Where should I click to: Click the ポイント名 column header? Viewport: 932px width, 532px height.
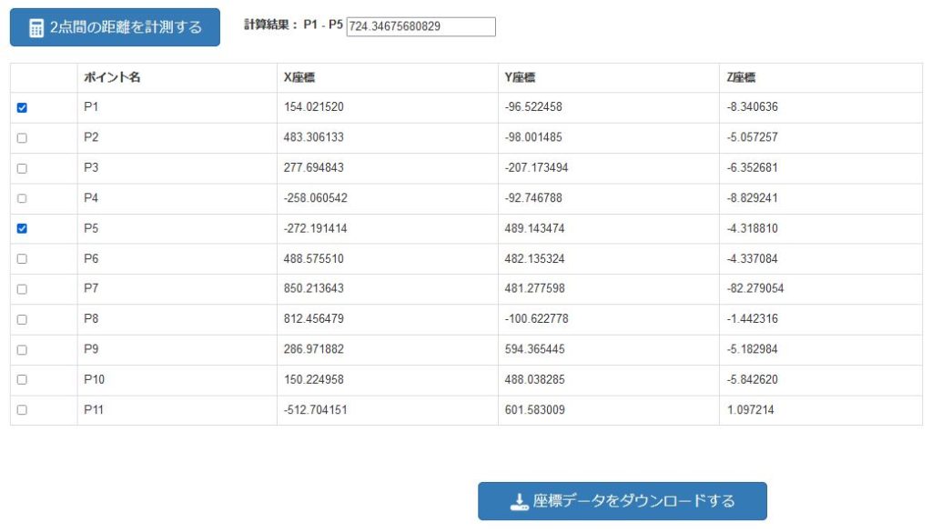click(x=112, y=77)
